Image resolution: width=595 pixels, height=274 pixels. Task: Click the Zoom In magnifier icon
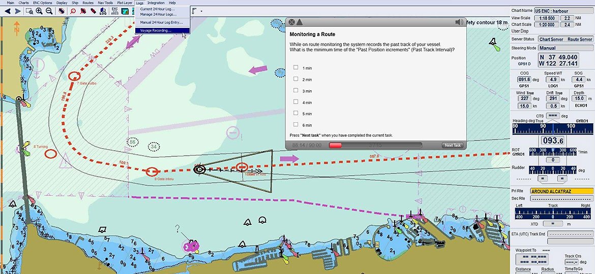coord(39,11)
